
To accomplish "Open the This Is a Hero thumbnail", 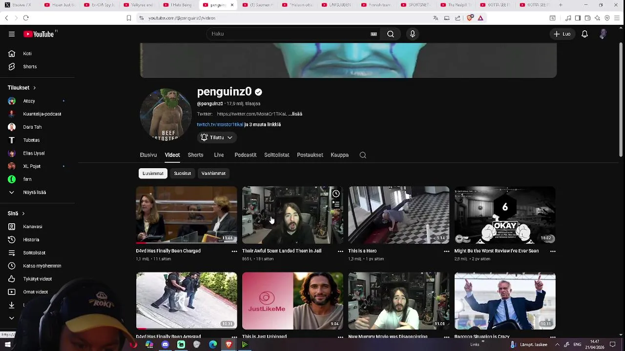I will (399, 215).
